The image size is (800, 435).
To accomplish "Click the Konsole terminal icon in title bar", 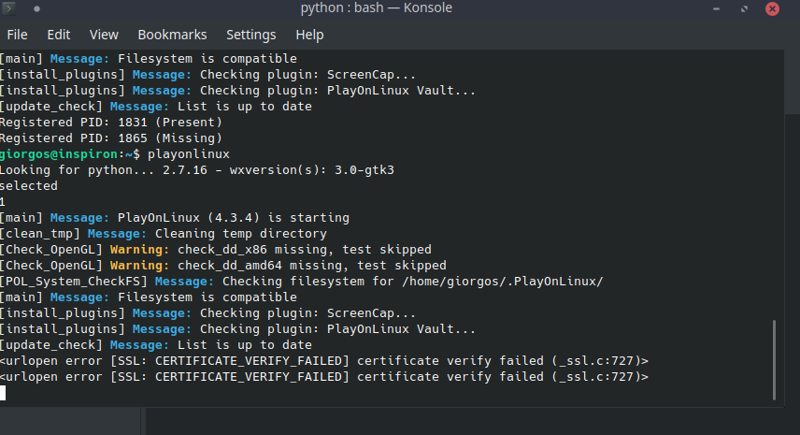I will tap(8, 8).
